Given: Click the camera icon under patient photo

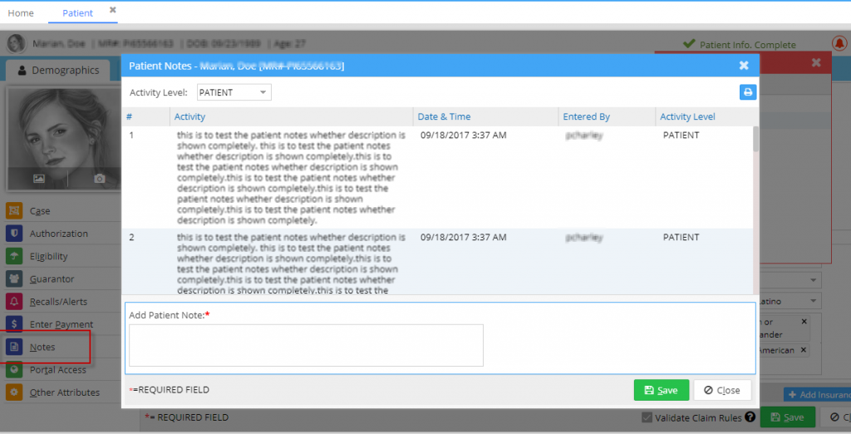Looking at the screenshot, I should click(x=99, y=178).
